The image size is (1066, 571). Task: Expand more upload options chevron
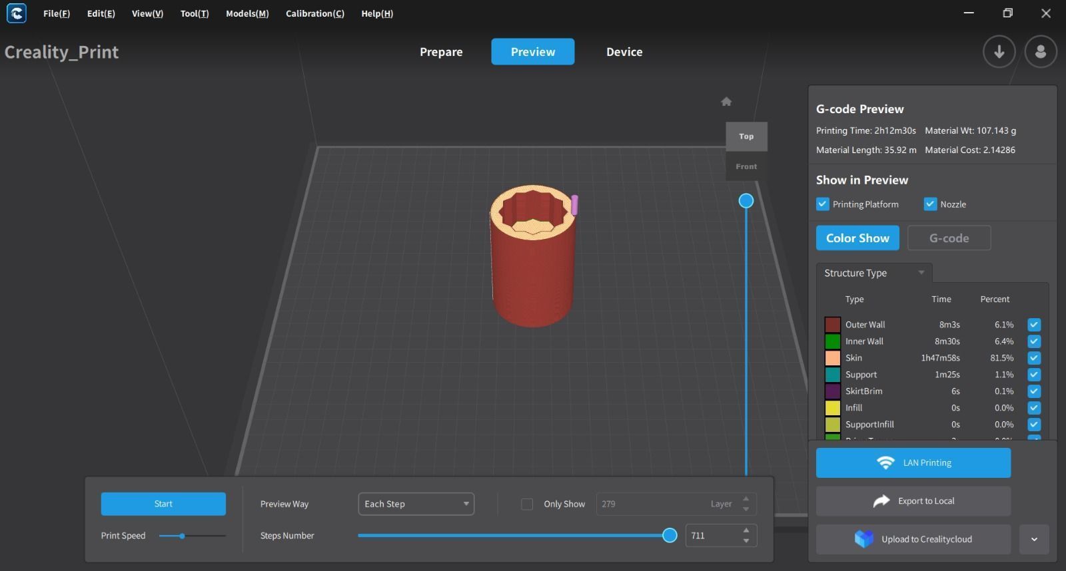pos(1034,539)
